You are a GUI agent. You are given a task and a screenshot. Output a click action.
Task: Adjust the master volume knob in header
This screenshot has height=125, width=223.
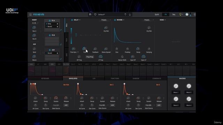pos(187,15)
